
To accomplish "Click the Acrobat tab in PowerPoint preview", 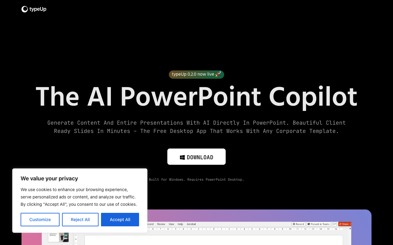I will [x=191, y=224].
